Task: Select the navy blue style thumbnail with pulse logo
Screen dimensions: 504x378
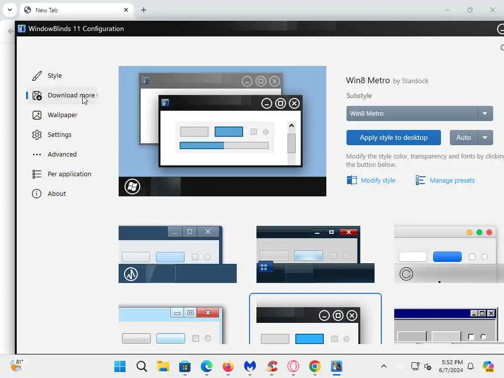Action: point(177,254)
